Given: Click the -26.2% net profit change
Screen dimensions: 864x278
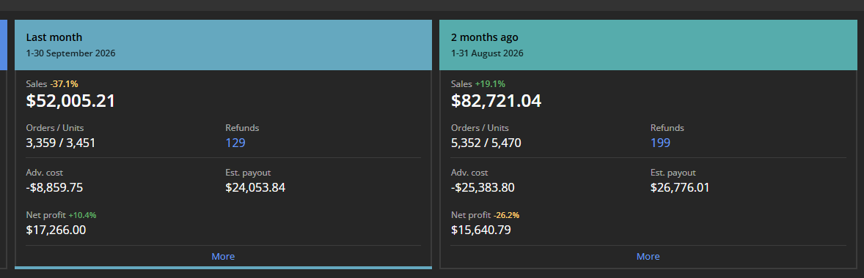Looking at the screenshot, I should point(506,215).
